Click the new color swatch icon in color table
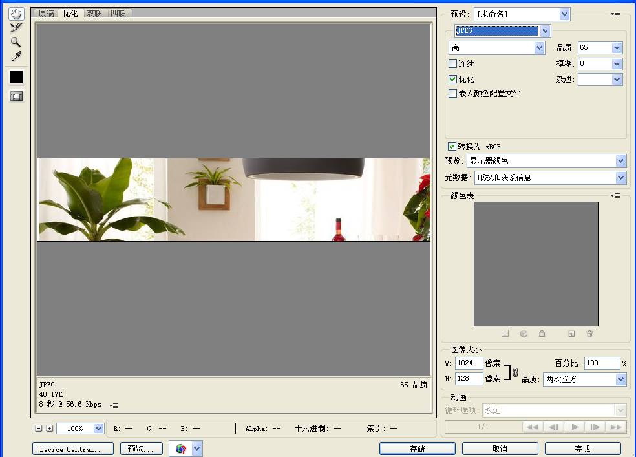636x457 pixels. coord(571,334)
